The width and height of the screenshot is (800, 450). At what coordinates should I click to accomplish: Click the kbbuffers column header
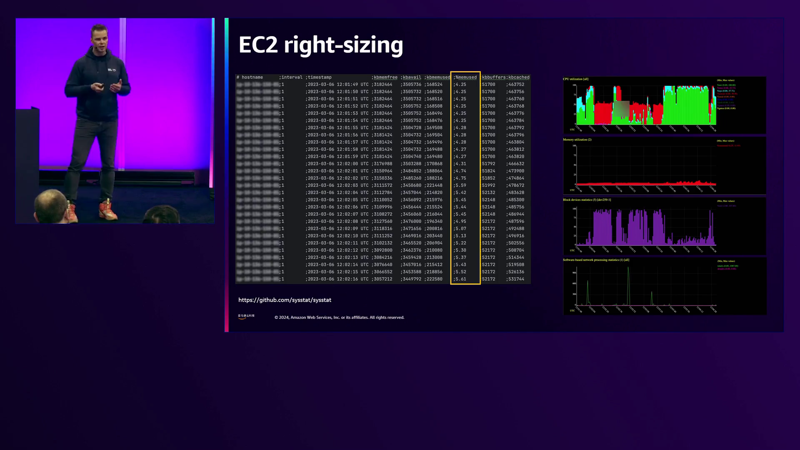[x=494, y=77]
